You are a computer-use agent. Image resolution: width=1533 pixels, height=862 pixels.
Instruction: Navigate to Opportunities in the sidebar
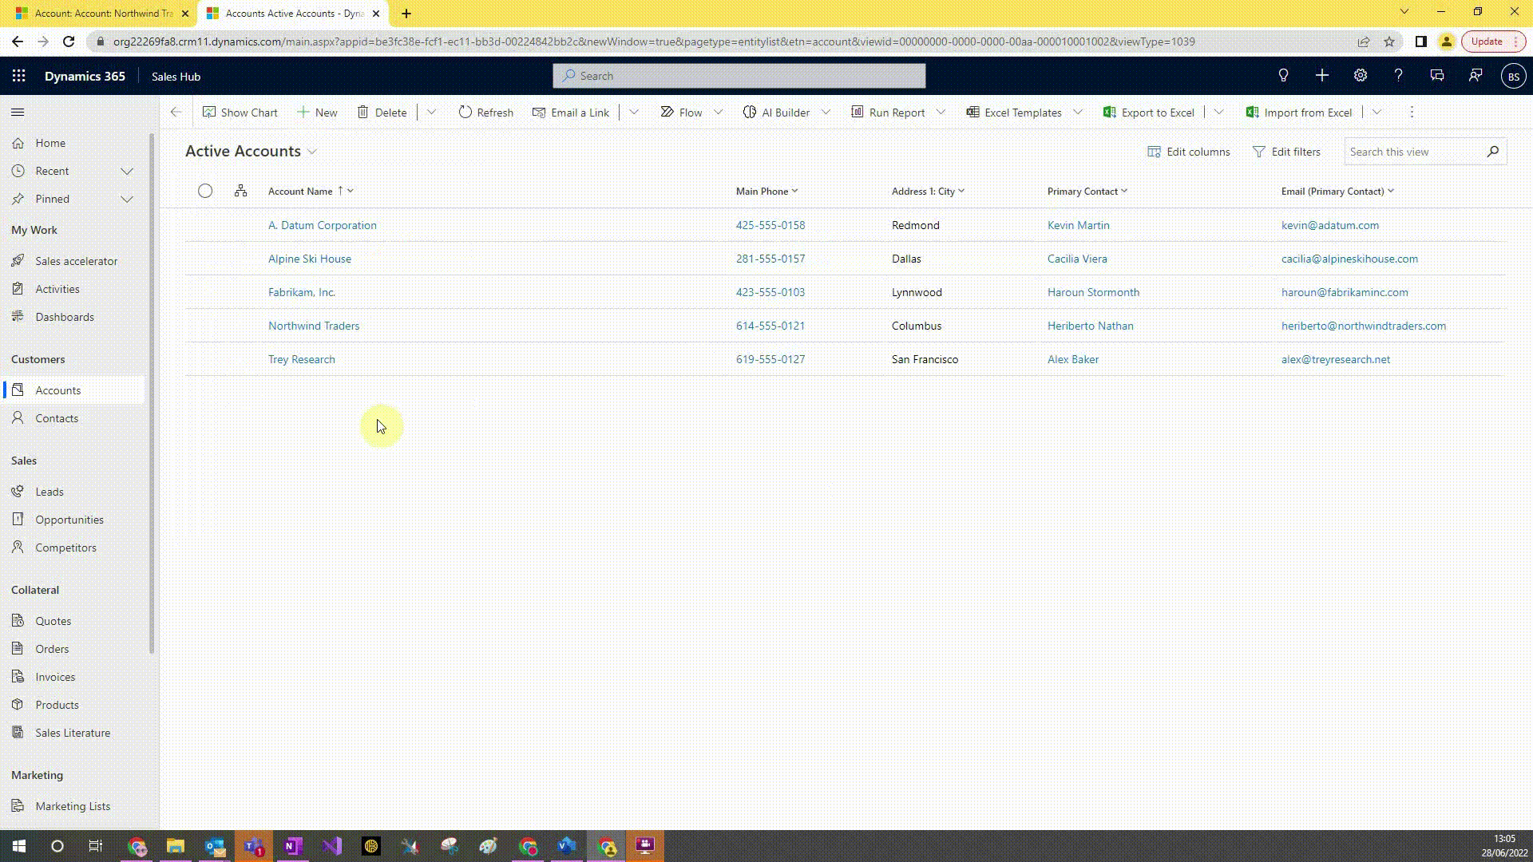pos(69,520)
